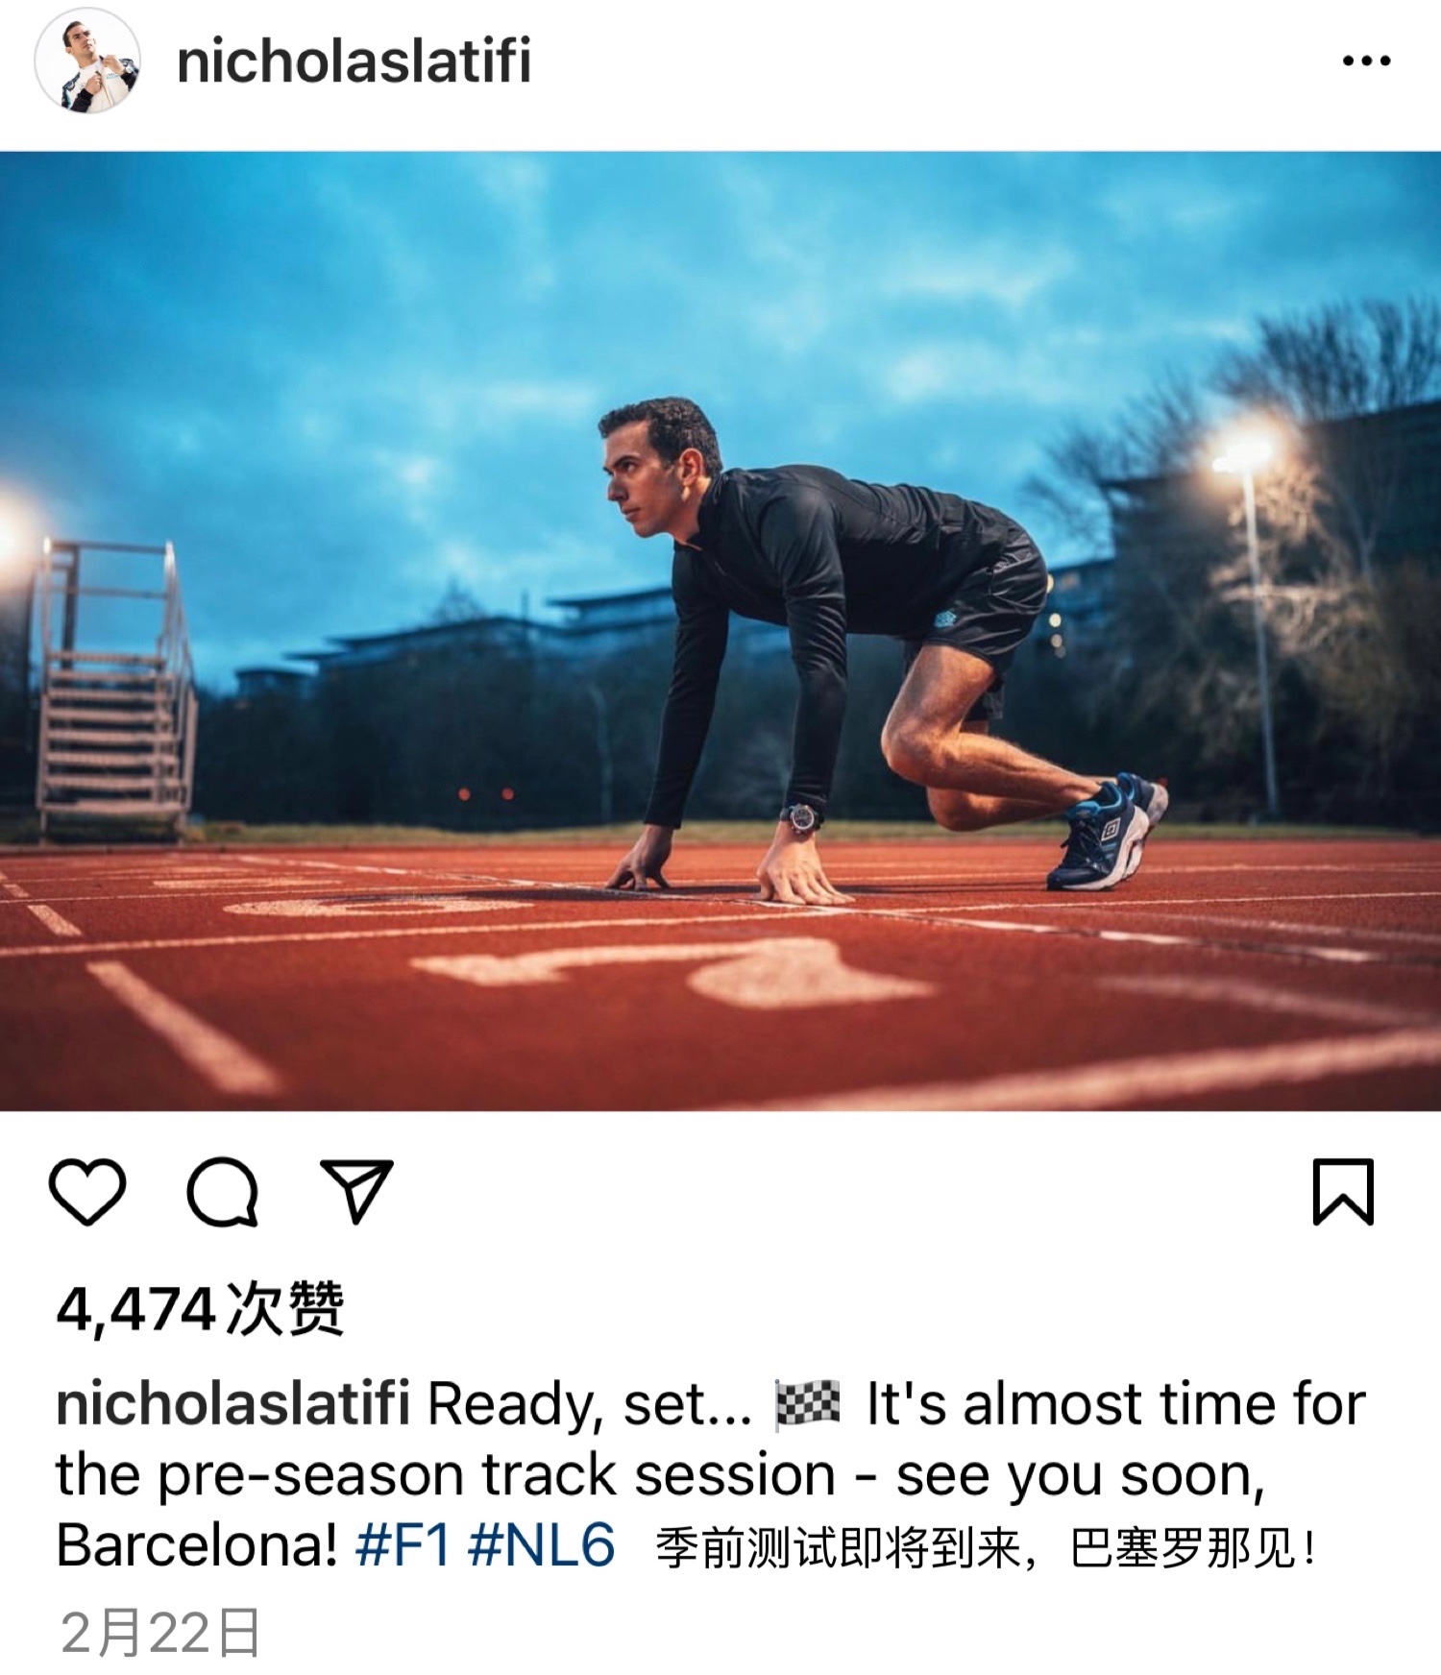Open the three-dot more options menu
Screen dimensions: 1441x1675
pos(1366,61)
